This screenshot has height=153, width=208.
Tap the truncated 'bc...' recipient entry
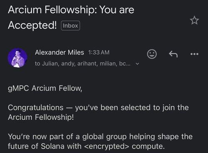(x=125, y=64)
